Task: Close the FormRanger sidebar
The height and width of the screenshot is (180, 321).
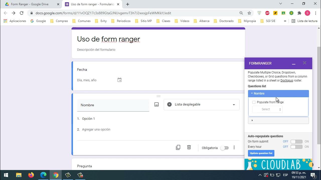Action: [304, 63]
